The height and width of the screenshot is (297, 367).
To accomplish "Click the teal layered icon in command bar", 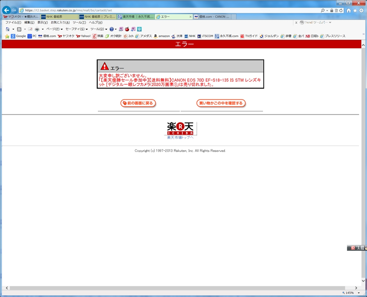I will tap(139, 29).
